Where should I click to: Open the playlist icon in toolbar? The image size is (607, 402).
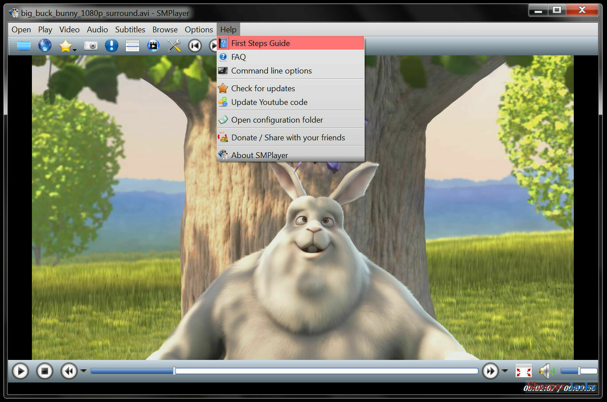pyautogui.click(x=132, y=46)
